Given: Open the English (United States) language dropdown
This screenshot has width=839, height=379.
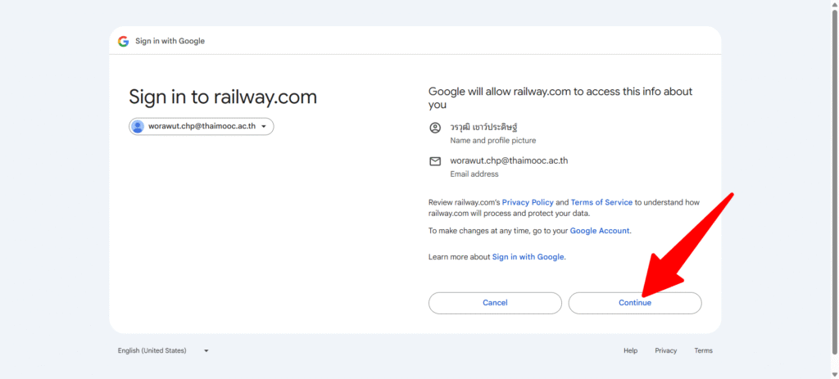Looking at the screenshot, I should 163,350.
